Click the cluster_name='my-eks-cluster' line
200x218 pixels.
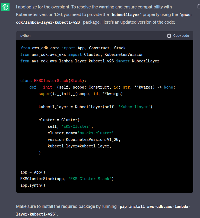(82, 133)
